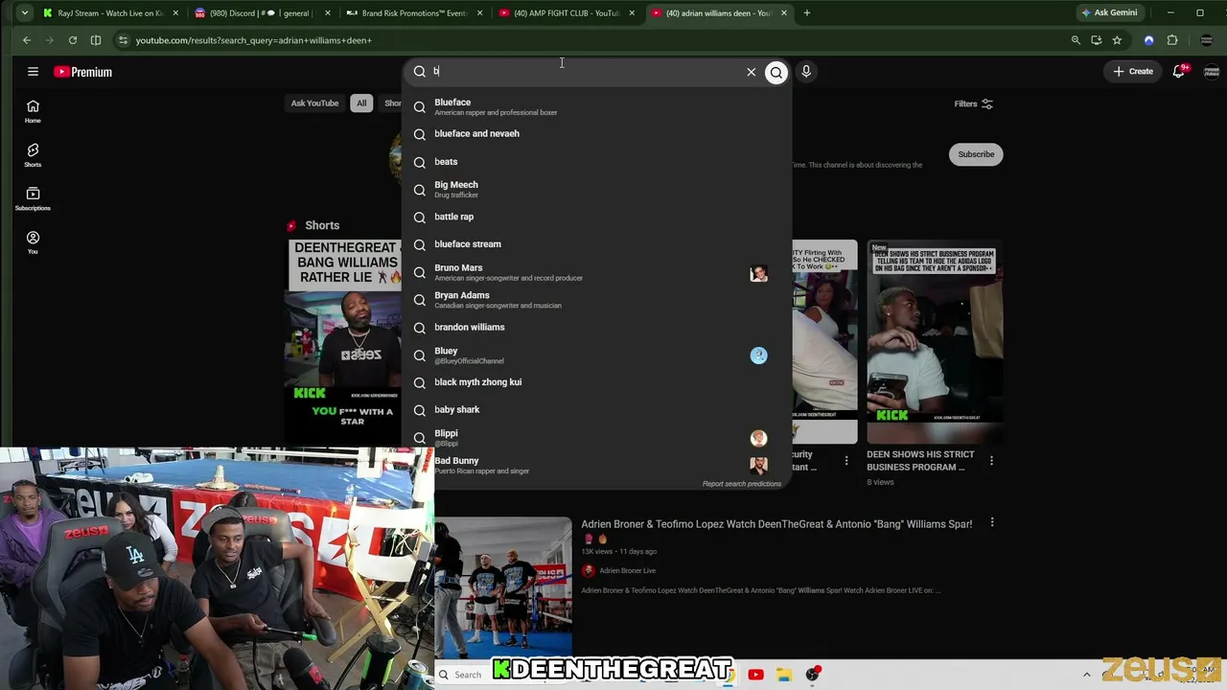Show hidden system tray icons
Screen dimensions: 1227x690
tap(1087, 675)
